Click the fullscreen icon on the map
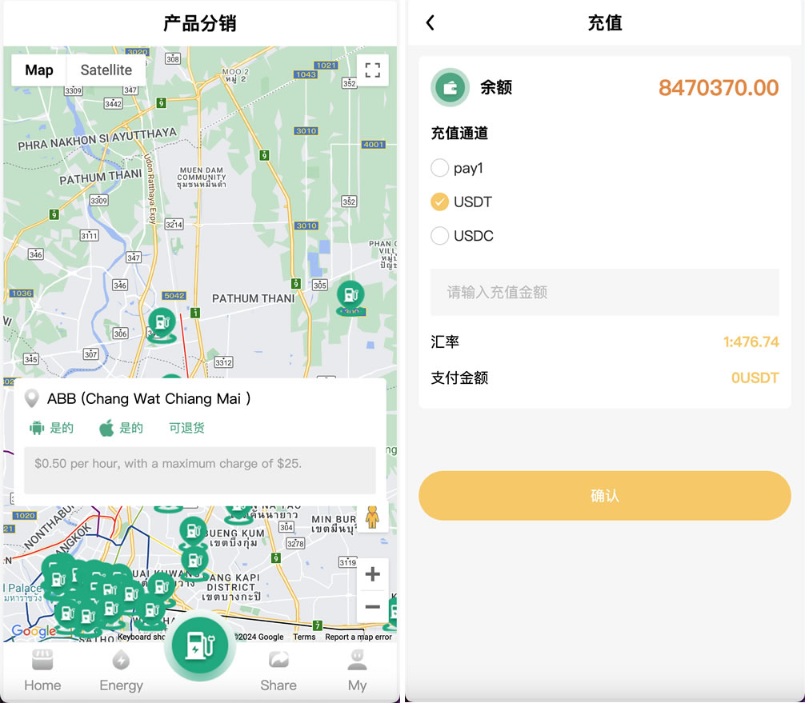 pos(371,70)
